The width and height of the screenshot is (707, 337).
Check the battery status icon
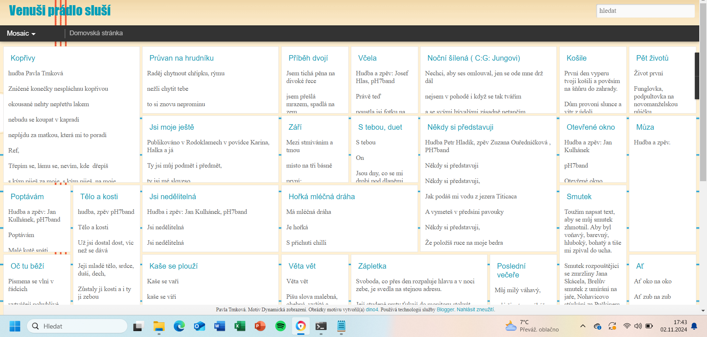tap(649, 326)
